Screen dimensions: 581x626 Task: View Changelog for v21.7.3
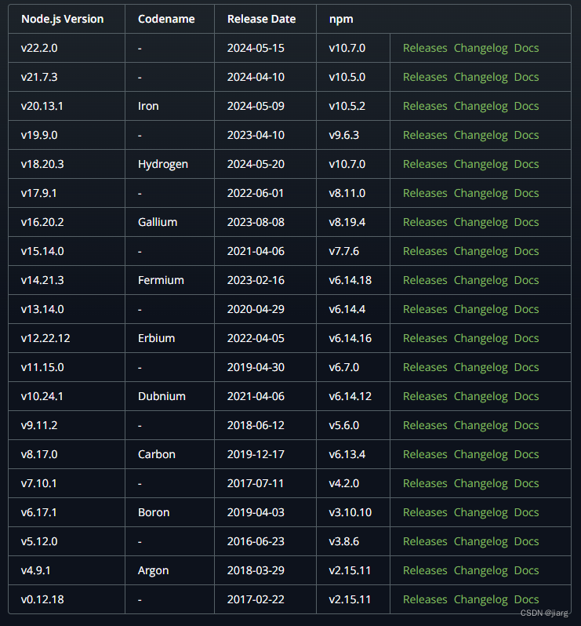(x=481, y=78)
